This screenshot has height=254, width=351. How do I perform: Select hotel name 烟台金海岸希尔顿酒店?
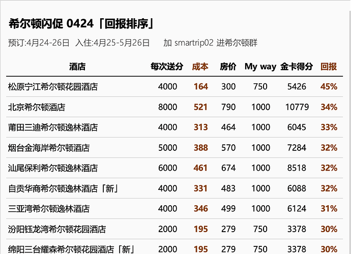[49, 148]
